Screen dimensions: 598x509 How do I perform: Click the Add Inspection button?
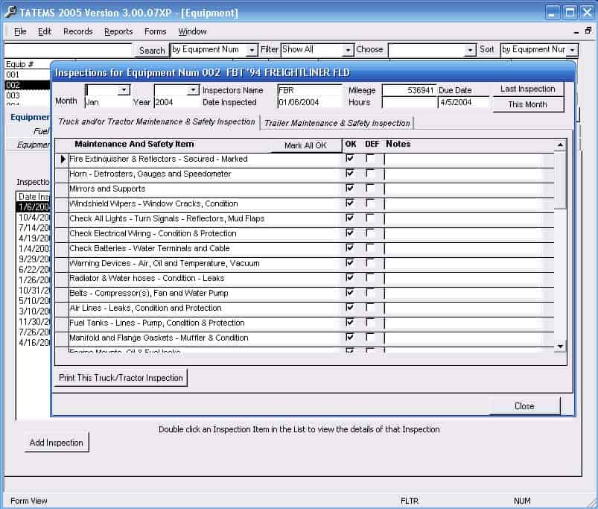pyautogui.click(x=56, y=442)
